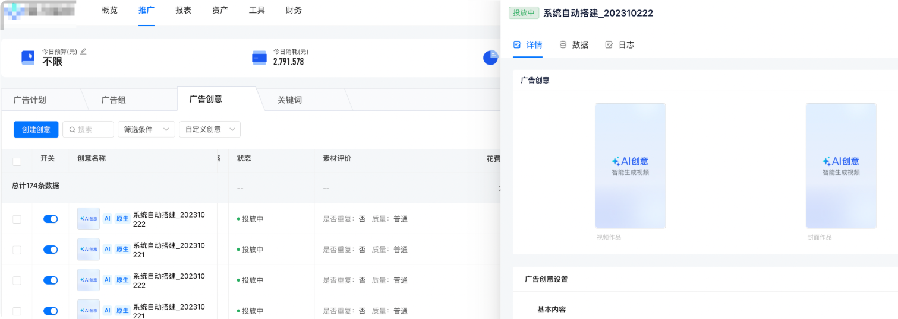Tick the checkbox in the third creative row
Image resolution: width=898 pixels, height=319 pixels.
(x=17, y=280)
